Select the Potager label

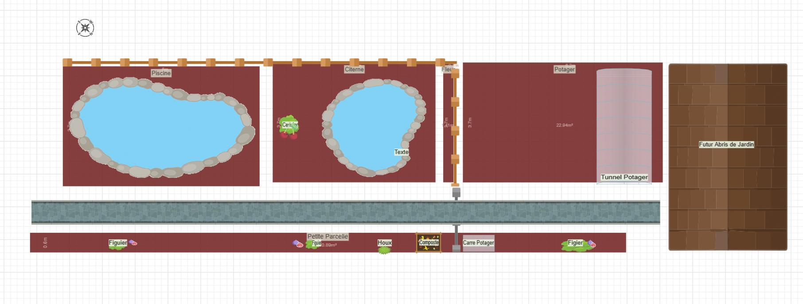565,69
